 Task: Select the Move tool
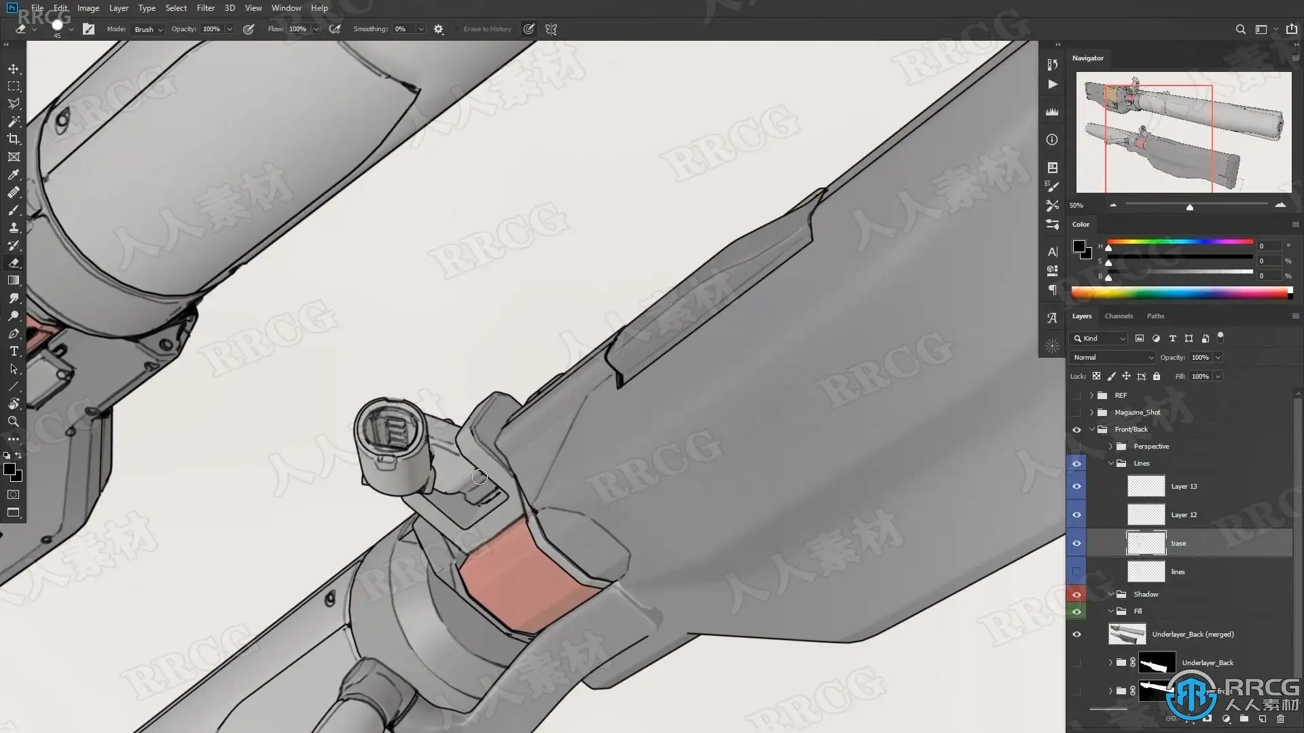pos(14,69)
